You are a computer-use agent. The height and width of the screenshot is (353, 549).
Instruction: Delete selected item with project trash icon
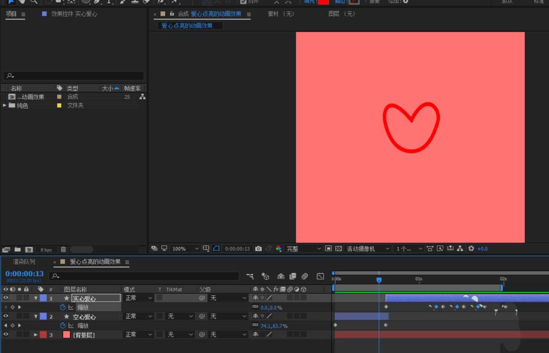pos(63,249)
